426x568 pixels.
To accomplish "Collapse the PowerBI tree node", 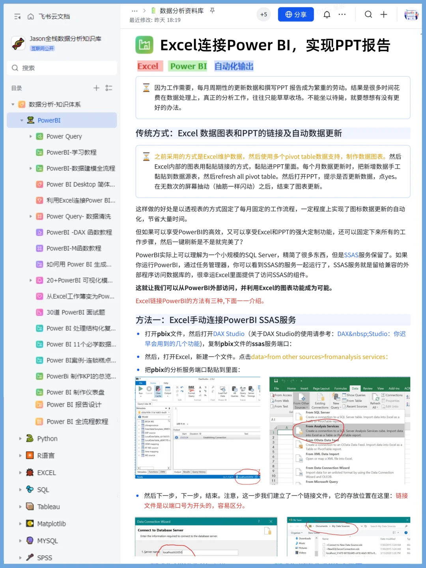I will (22, 120).
